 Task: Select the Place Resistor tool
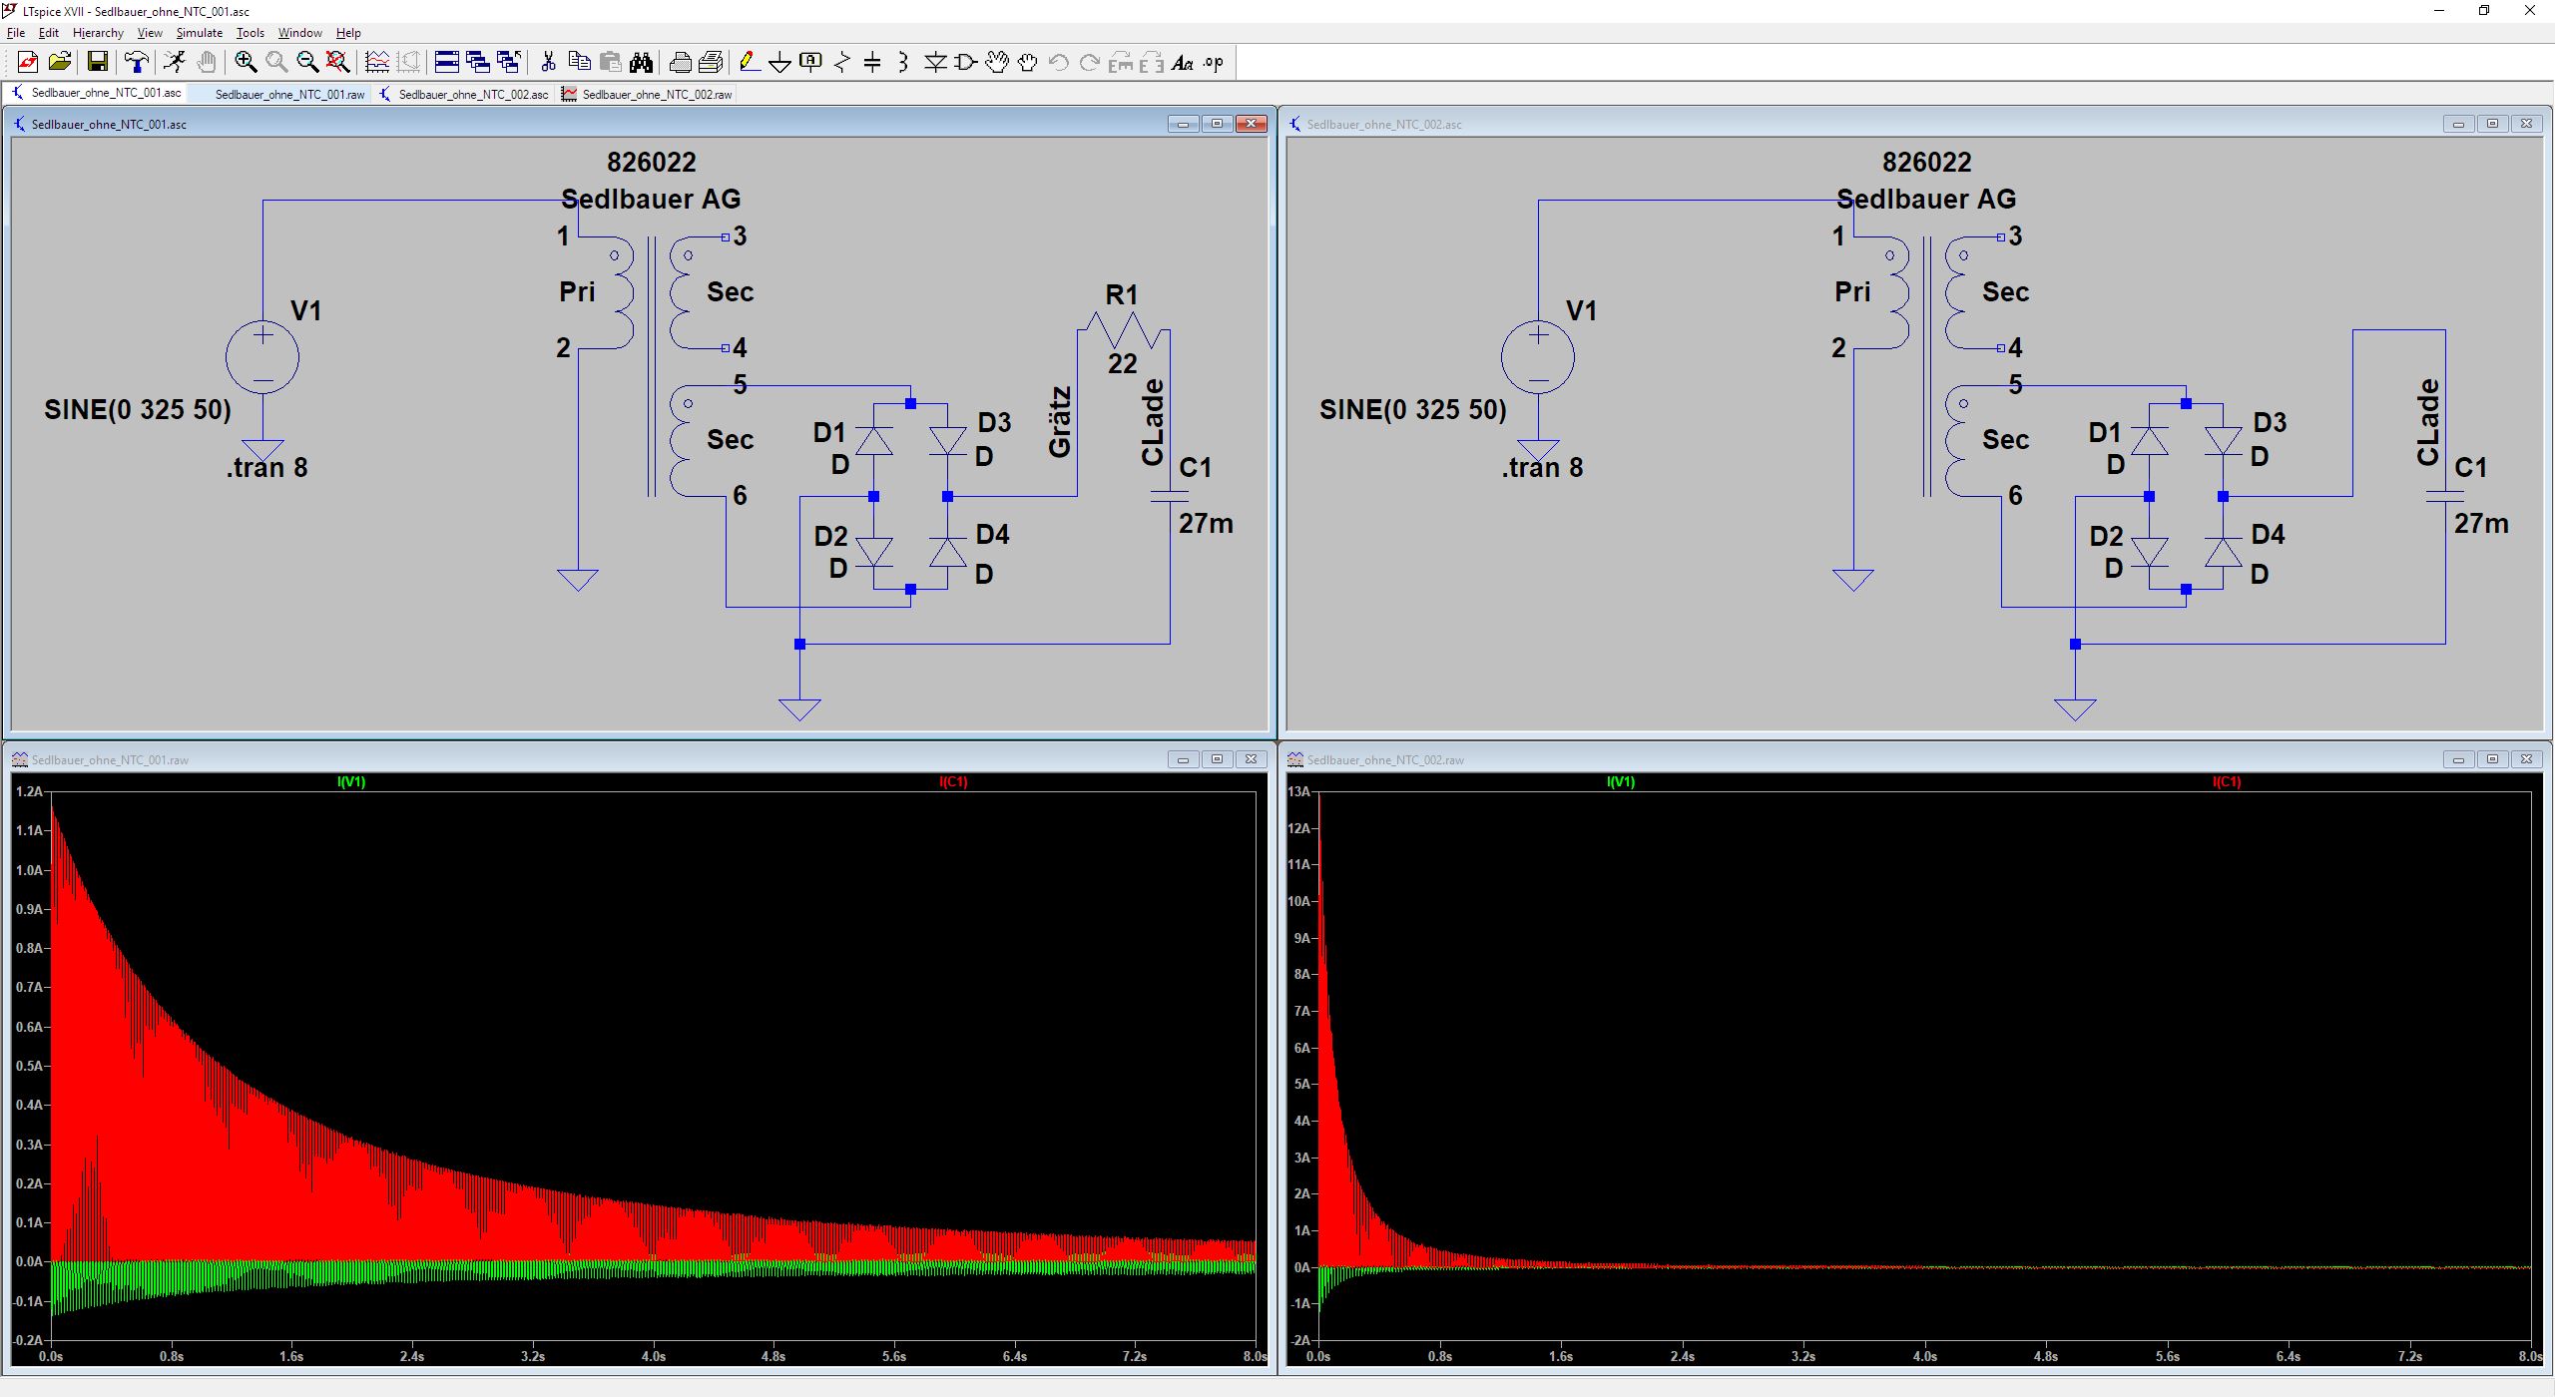click(x=842, y=63)
